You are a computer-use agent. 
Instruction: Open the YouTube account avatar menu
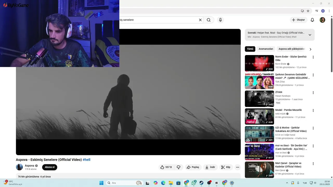click(x=322, y=20)
